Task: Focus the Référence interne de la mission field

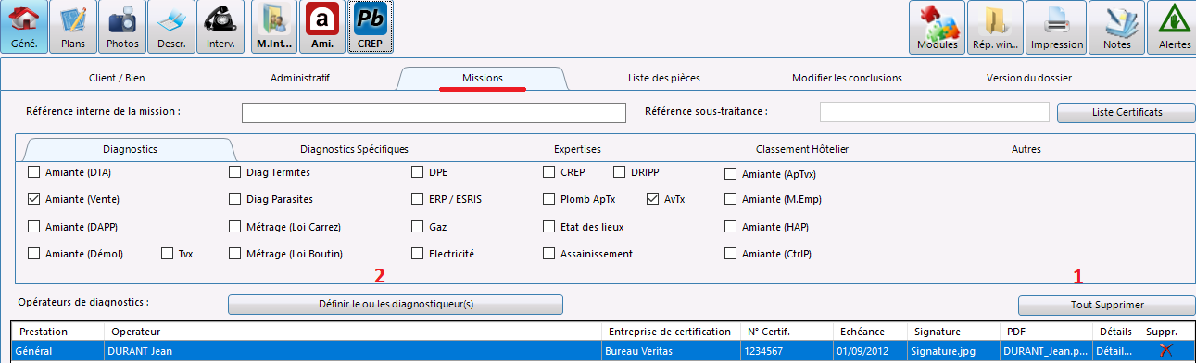Action: (x=434, y=112)
